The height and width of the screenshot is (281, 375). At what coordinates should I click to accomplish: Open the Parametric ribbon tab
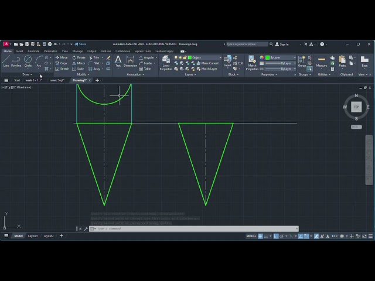[x=50, y=51]
